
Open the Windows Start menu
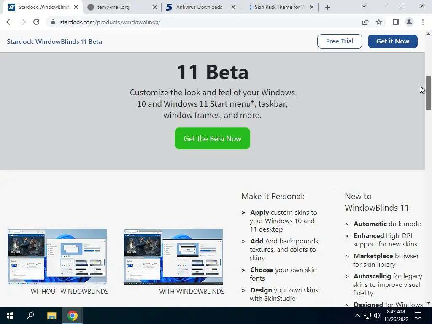pyautogui.click(x=10, y=316)
